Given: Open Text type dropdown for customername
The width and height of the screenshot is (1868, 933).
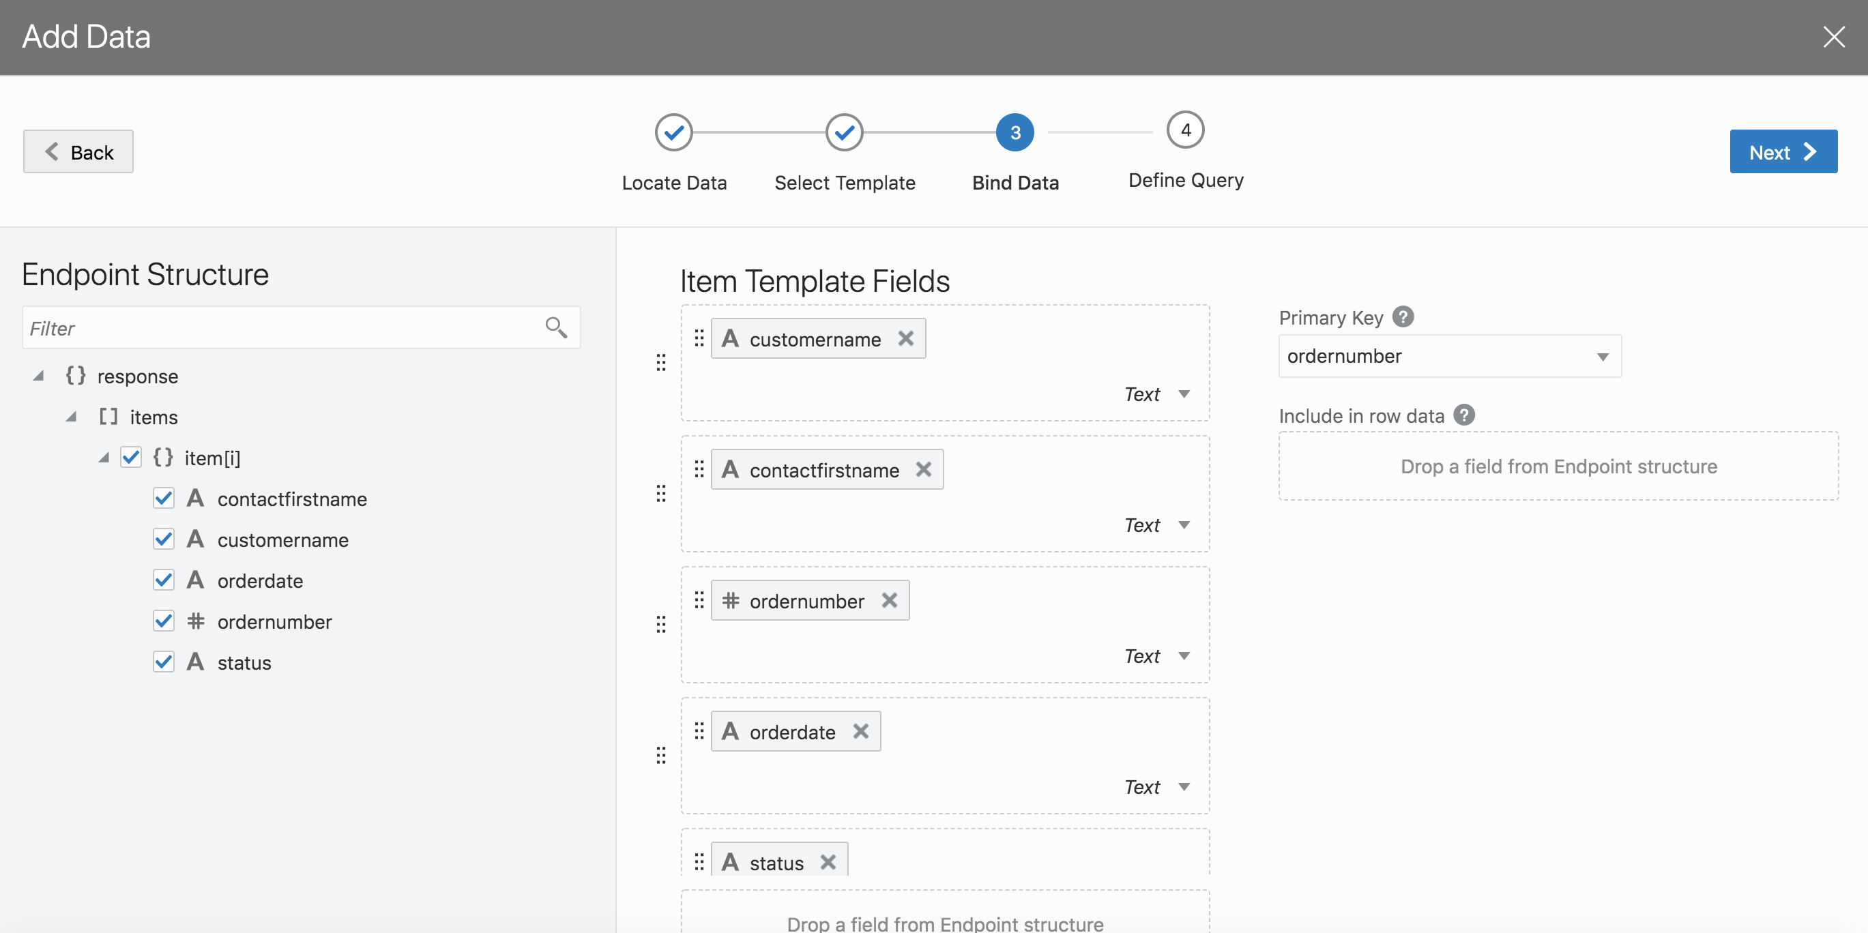Looking at the screenshot, I should [x=1157, y=394].
